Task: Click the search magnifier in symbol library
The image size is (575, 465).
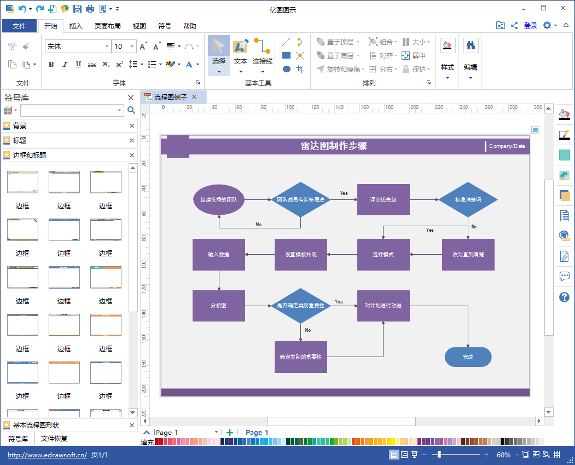Action: coord(131,110)
